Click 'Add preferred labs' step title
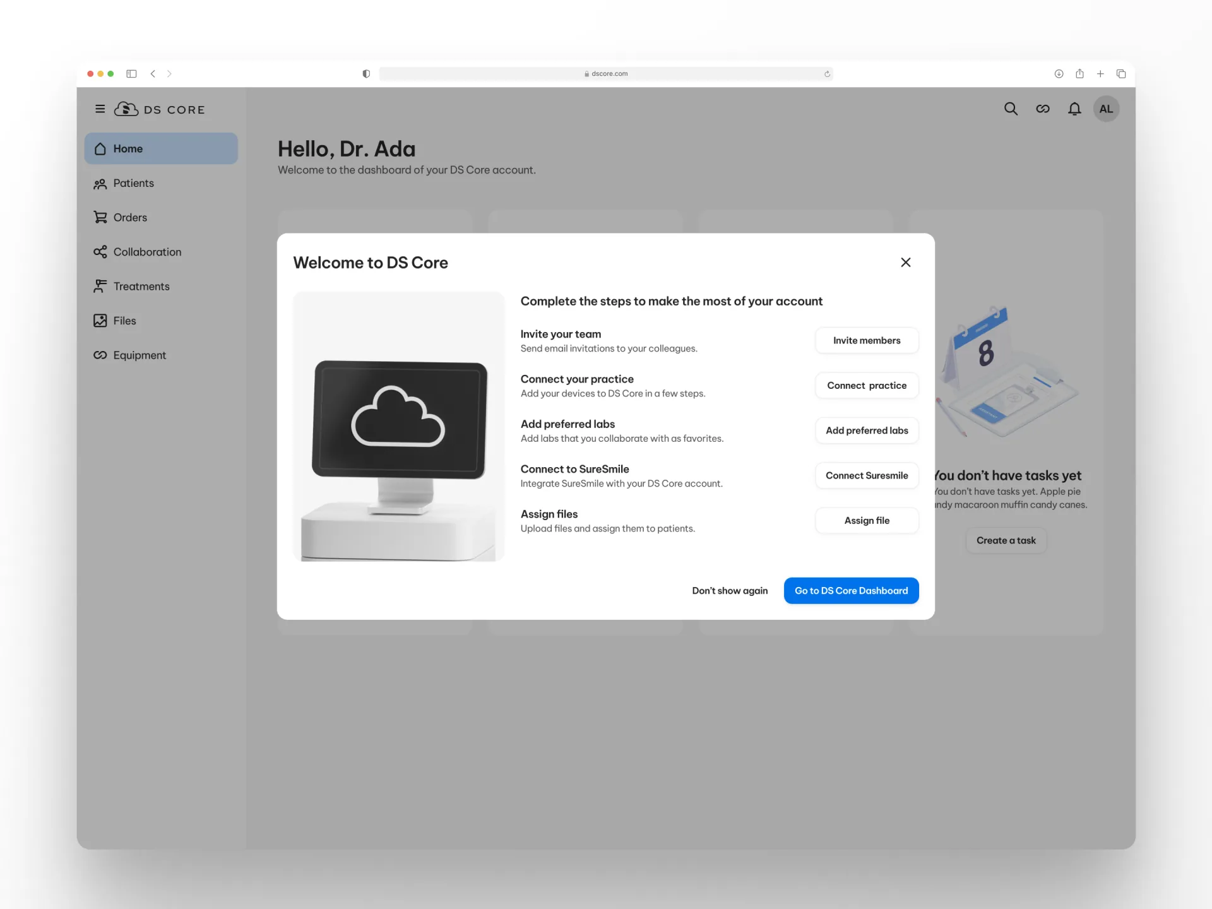Image resolution: width=1212 pixels, height=909 pixels. pos(567,424)
